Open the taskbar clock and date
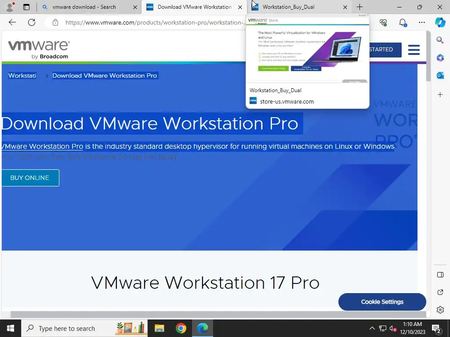 (412, 328)
